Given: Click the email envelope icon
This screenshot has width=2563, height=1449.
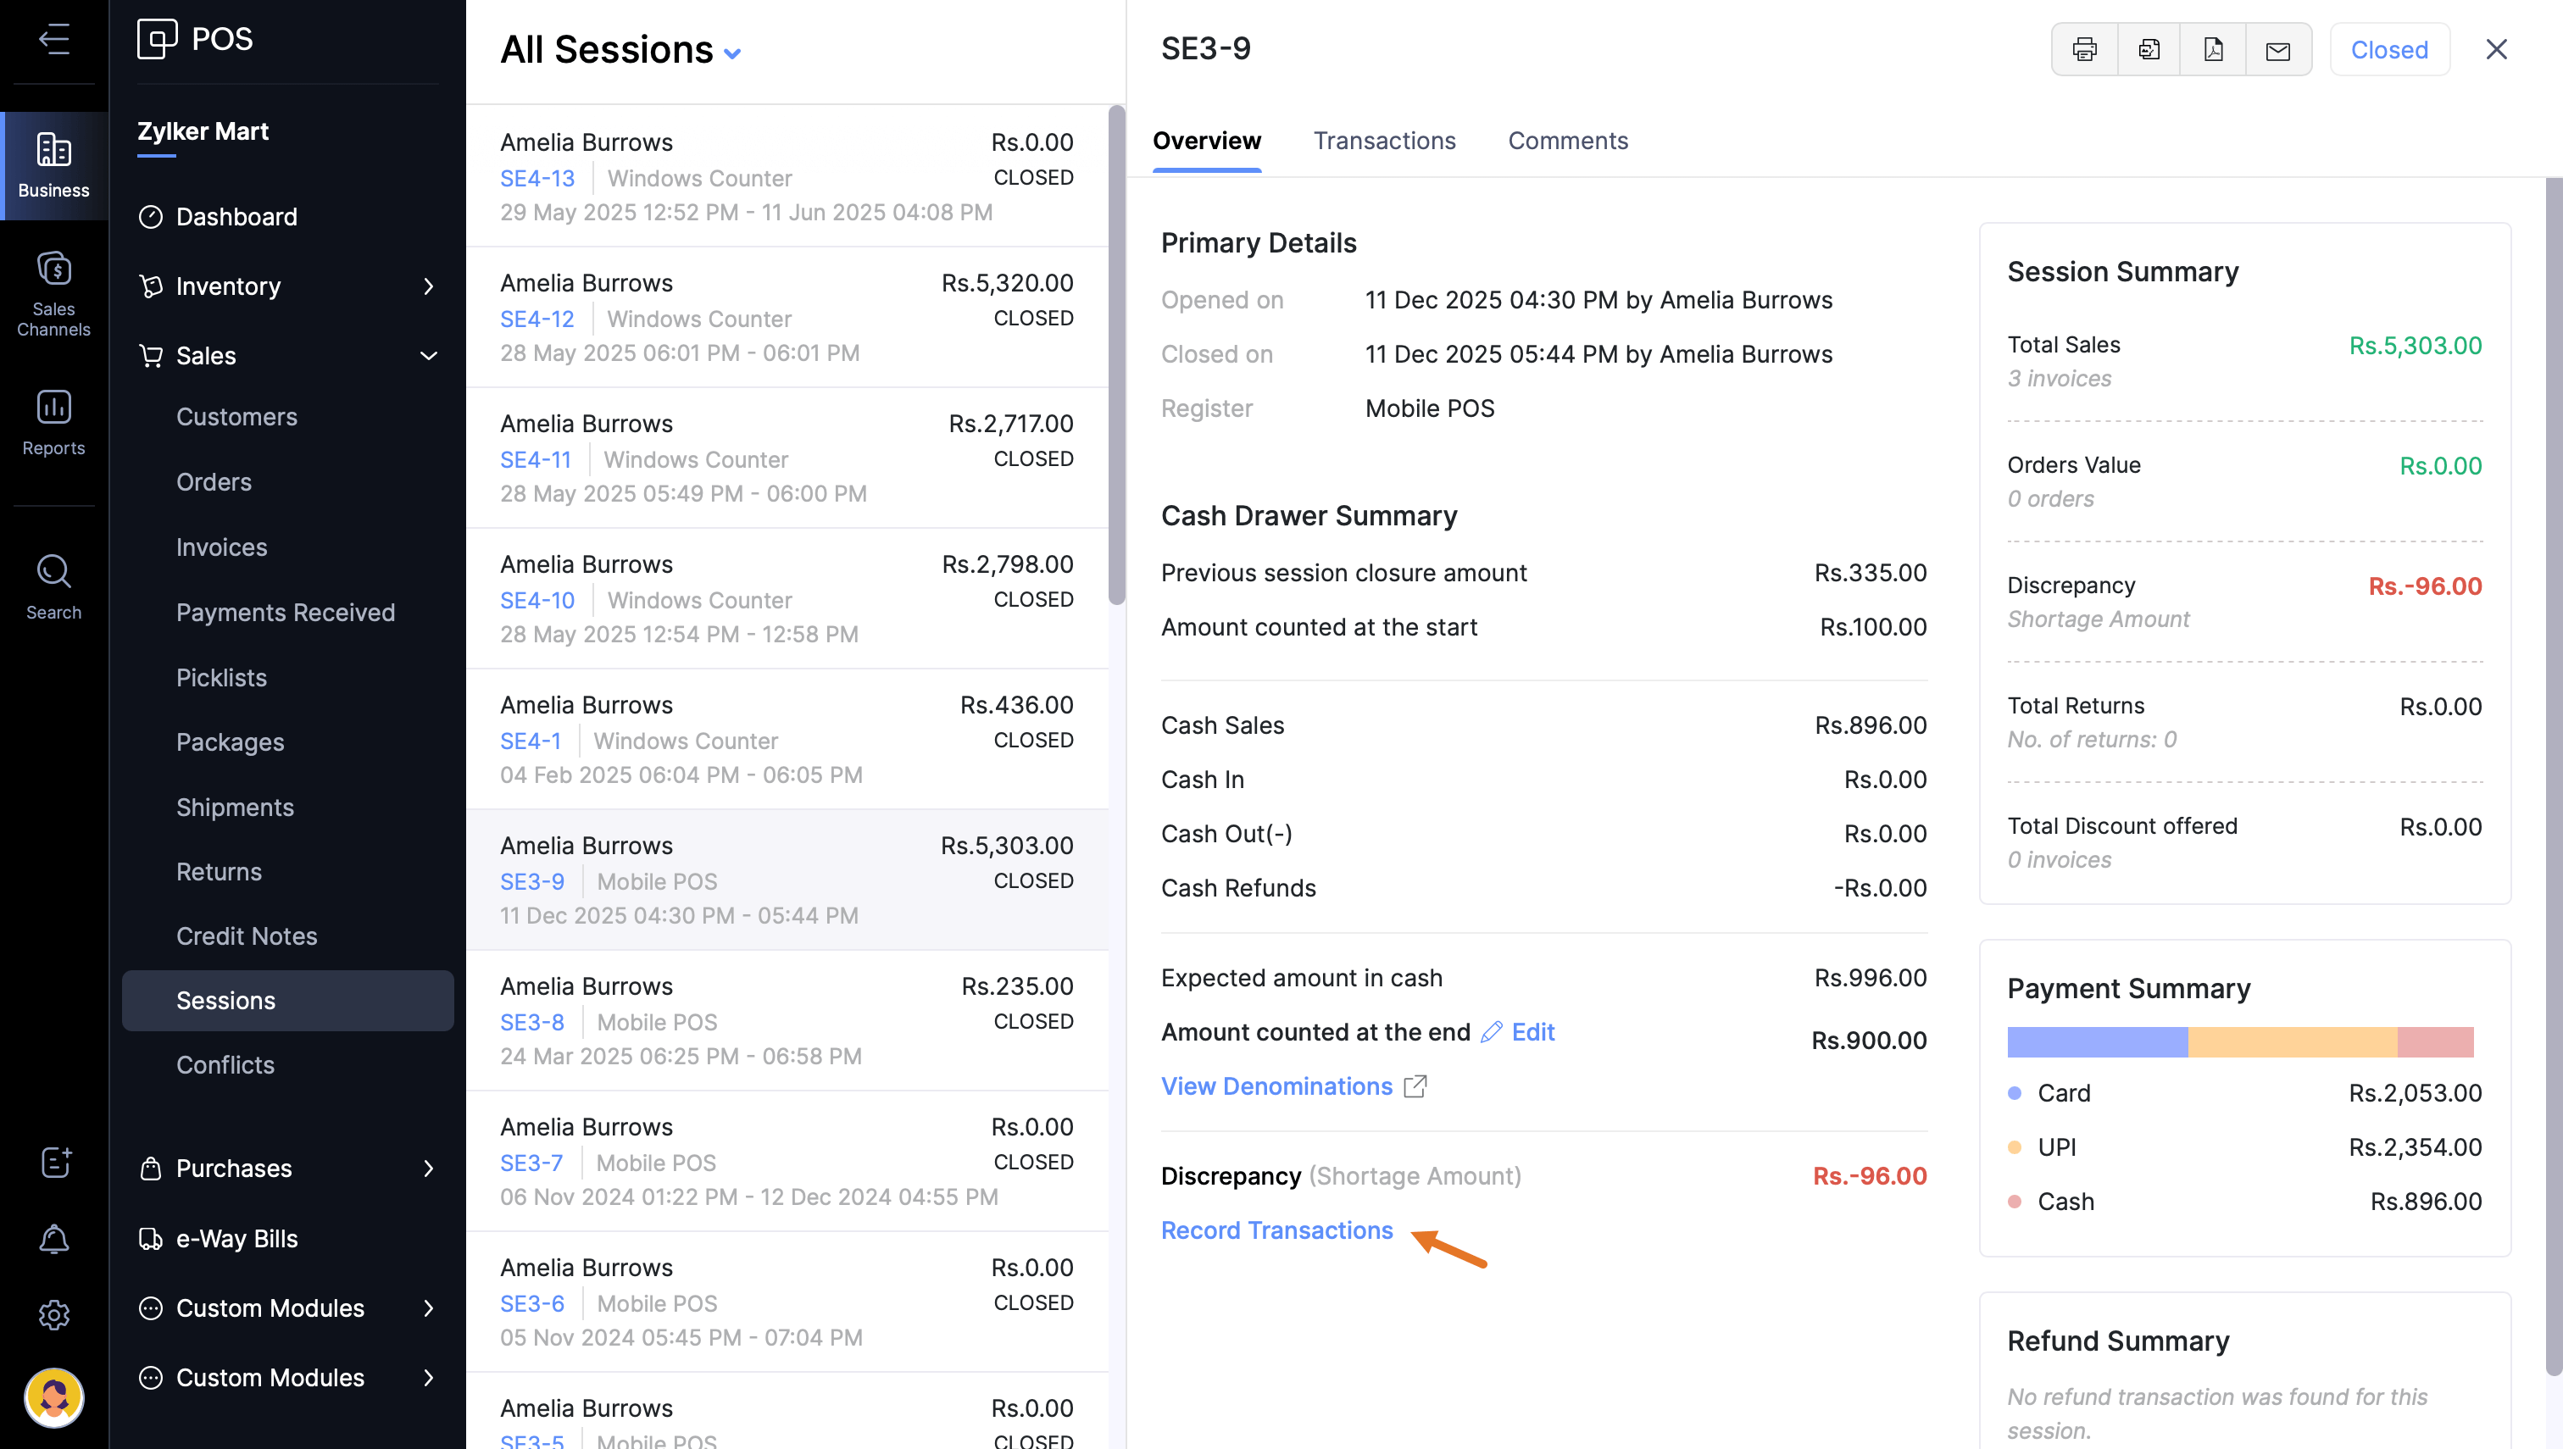Looking at the screenshot, I should (x=2277, y=50).
